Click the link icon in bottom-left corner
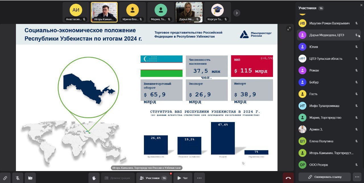364x183 pixels. (5, 178)
